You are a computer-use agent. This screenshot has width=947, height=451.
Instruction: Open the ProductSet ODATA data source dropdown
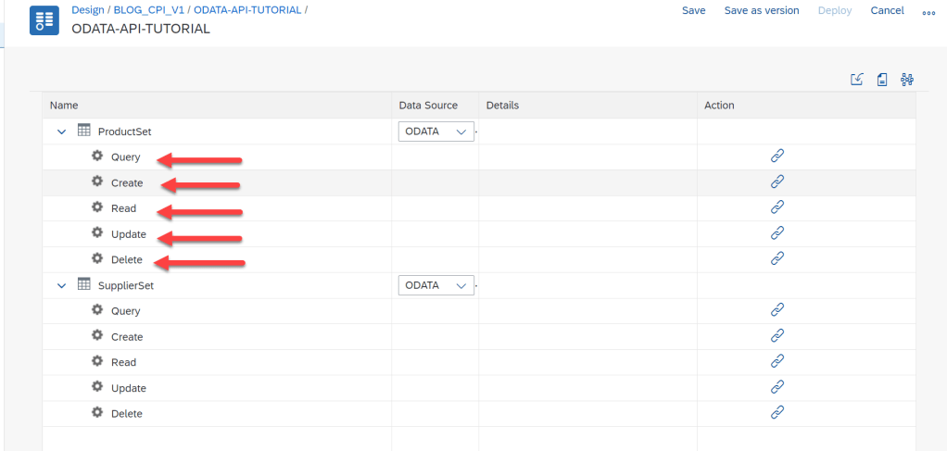436,132
